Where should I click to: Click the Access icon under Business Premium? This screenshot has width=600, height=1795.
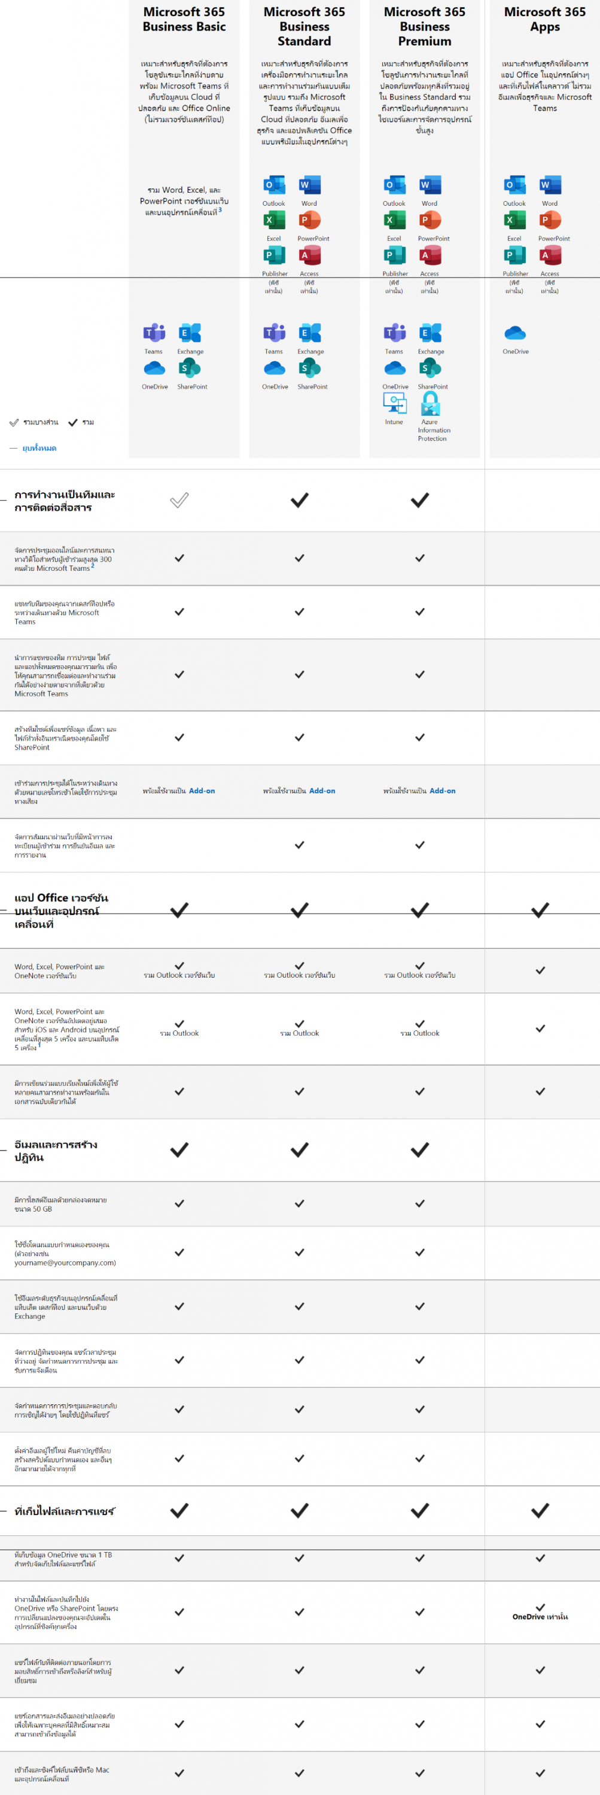click(x=430, y=255)
